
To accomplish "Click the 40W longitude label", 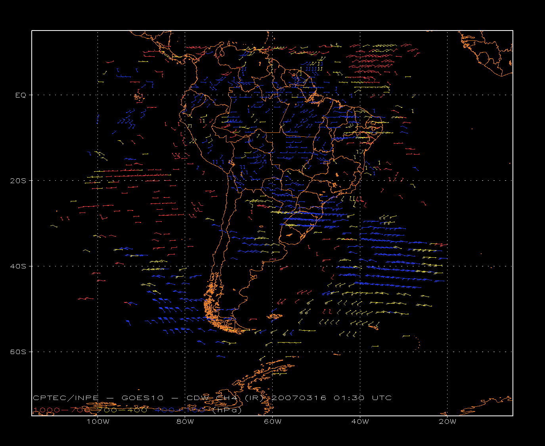I will pos(360,421).
